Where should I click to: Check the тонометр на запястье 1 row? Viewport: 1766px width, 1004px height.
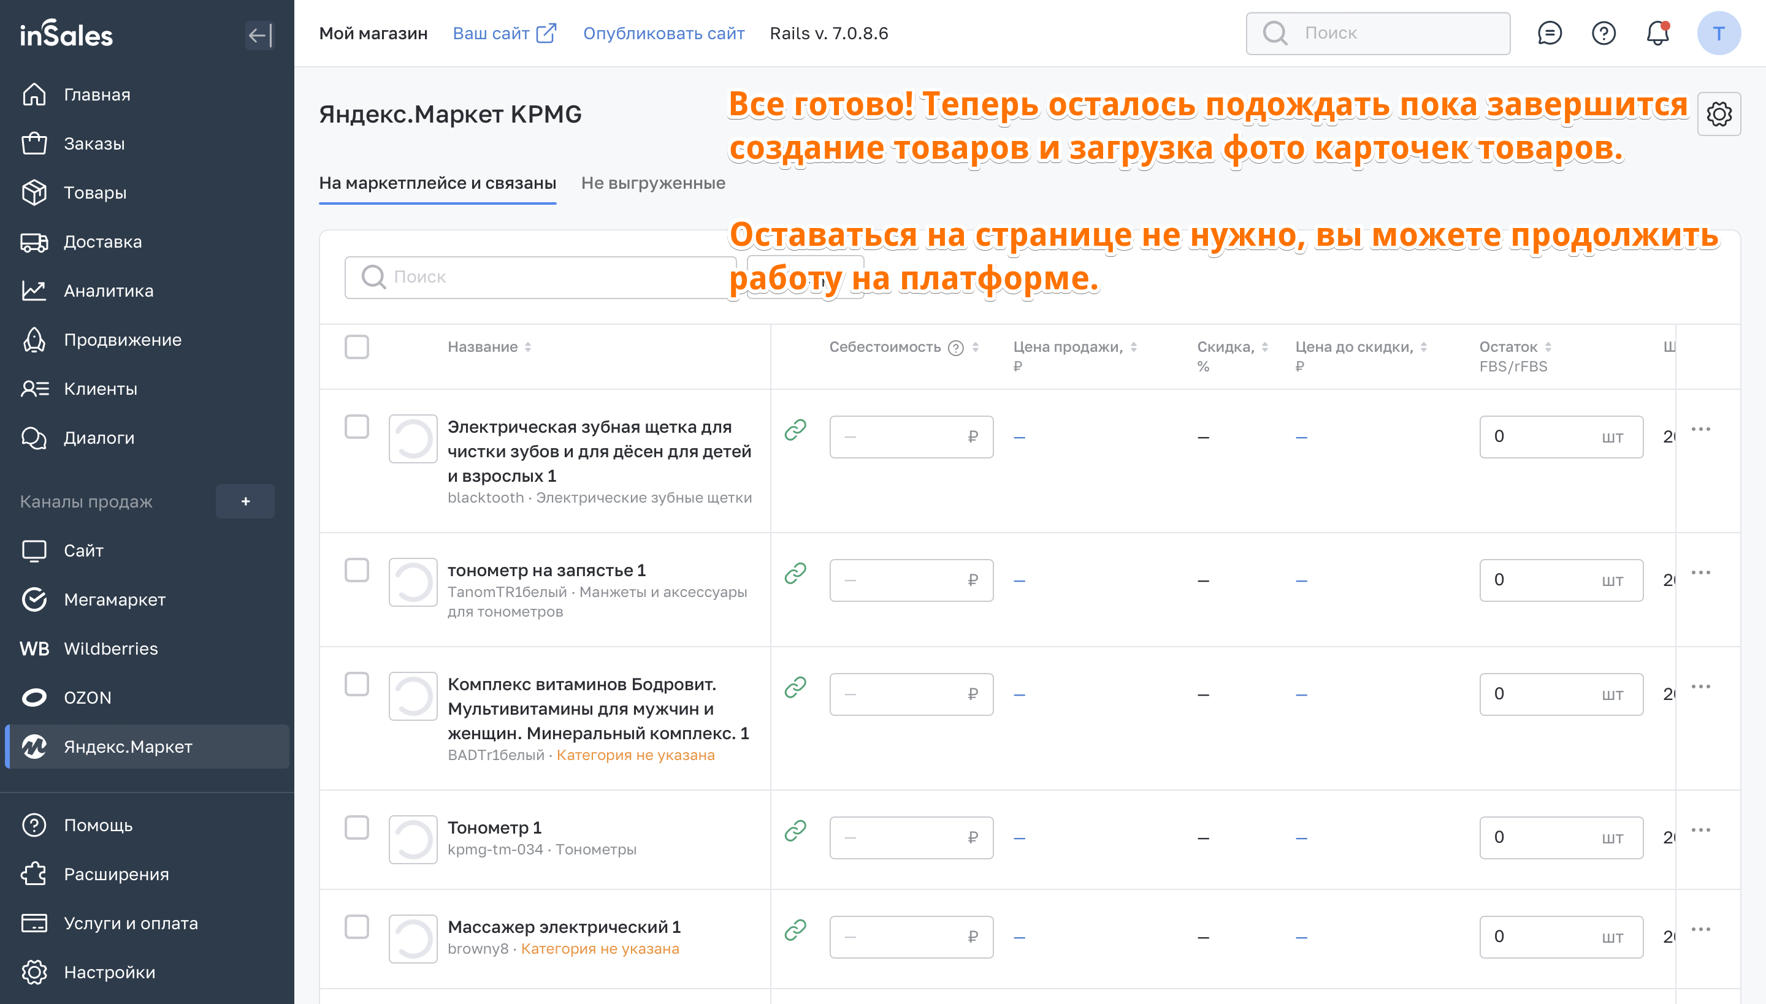(357, 570)
